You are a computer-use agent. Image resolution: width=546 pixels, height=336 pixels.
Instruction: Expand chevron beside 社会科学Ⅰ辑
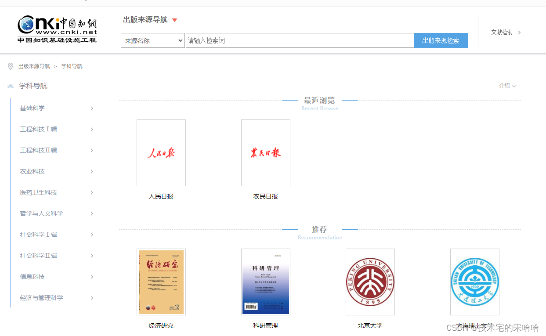click(x=92, y=235)
